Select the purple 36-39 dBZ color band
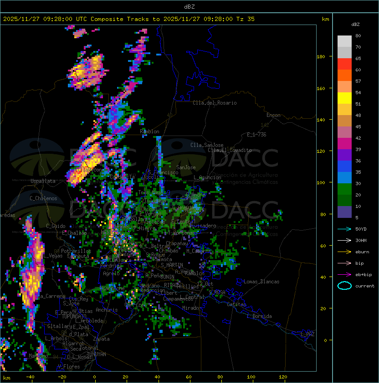Screen dimensions: 379x383 344,155
